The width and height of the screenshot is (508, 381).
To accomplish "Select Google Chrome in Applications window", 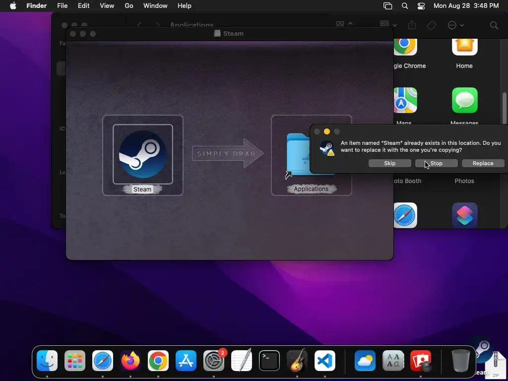I will point(405,47).
